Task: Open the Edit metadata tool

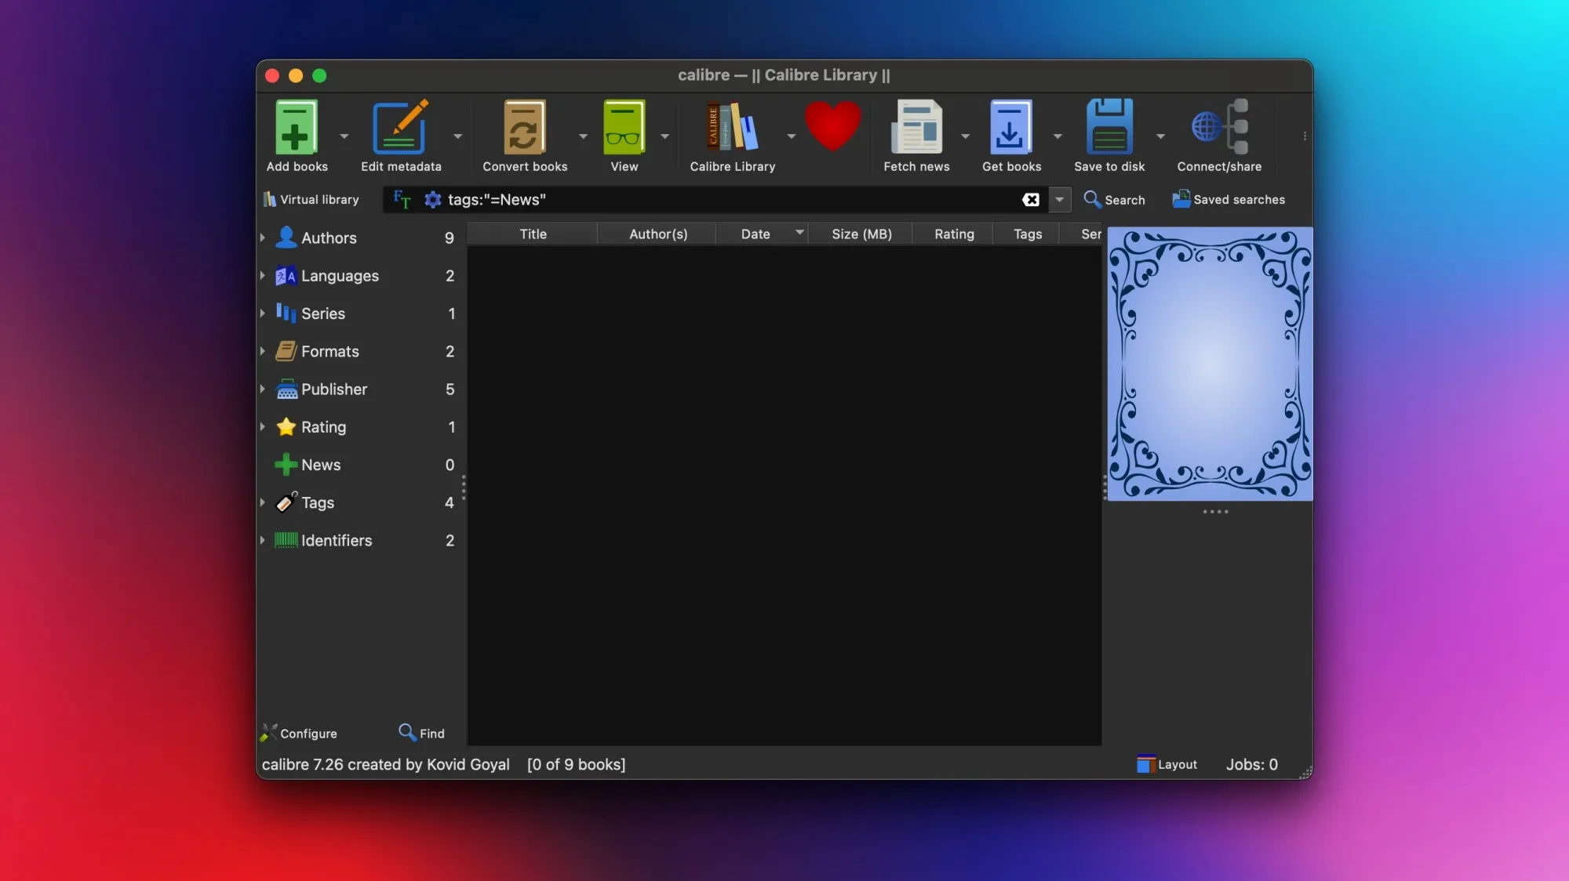Action: (x=400, y=128)
